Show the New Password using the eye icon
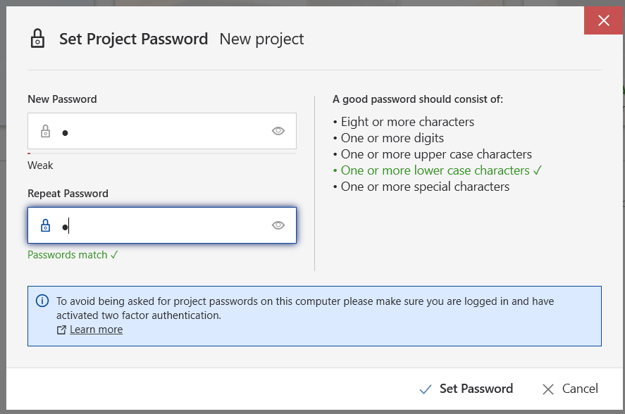The image size is (625, 414). pos(278,131)
